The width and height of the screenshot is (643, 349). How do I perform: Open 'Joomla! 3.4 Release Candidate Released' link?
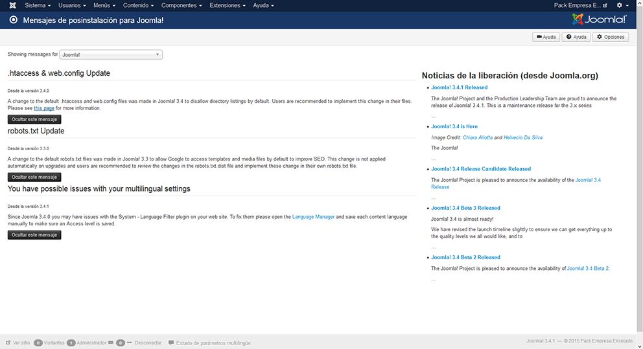[481, 169]
